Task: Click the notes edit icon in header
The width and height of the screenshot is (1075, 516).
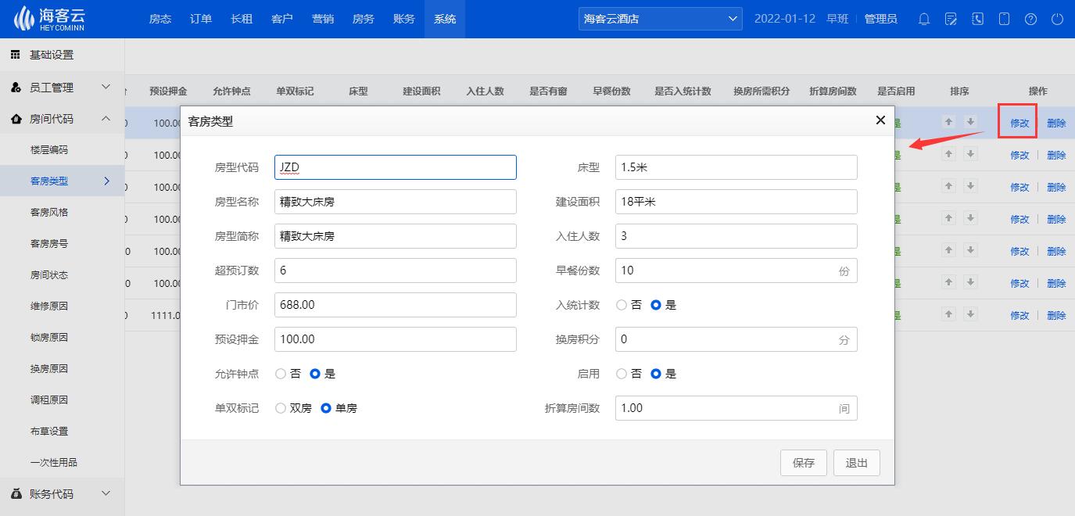Action: coord(951,19)
